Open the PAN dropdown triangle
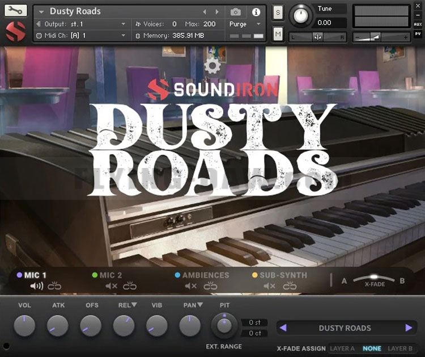425x357 pixels. tap(200, 305)
